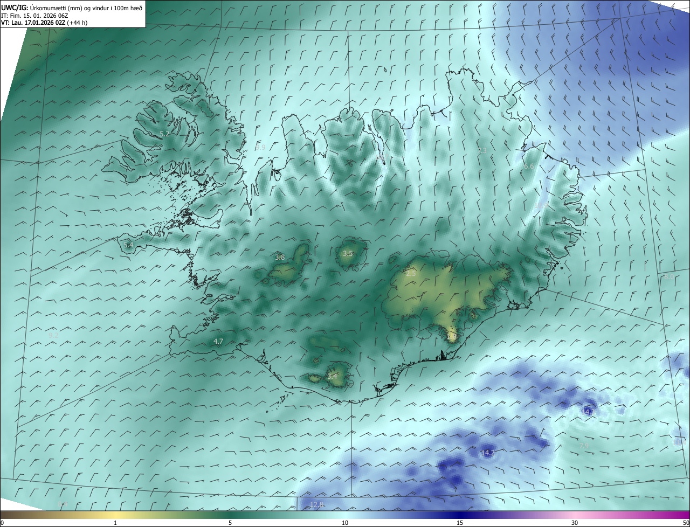Image resolution: width=690 pixels, height=527 pixels.
Task: Click the 5 tick label on the color scale
Action: pyautogui.click(x=230, y=523)
